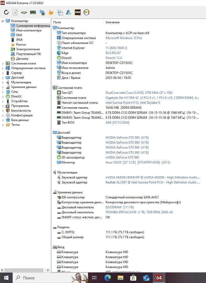Click the Устройства tree icon
Image resolution: width=206 pixels, height=283 pixels.
tap(8, 101)
